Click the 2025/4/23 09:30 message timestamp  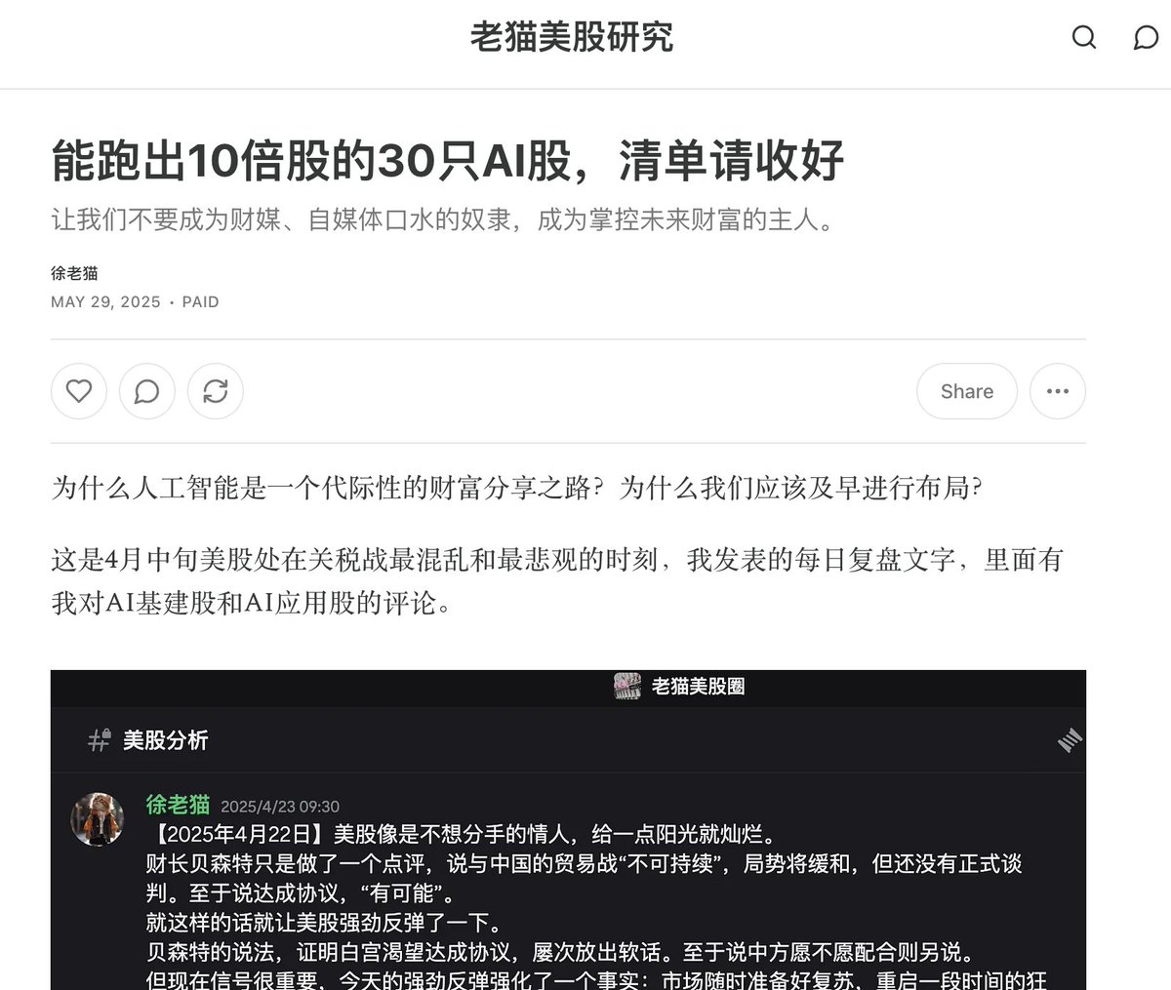point(280,807)
